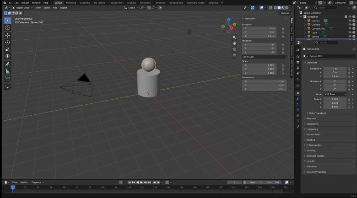
Task: Open the Playback dropdown in timeline
Action: click(x=38, y=182)
